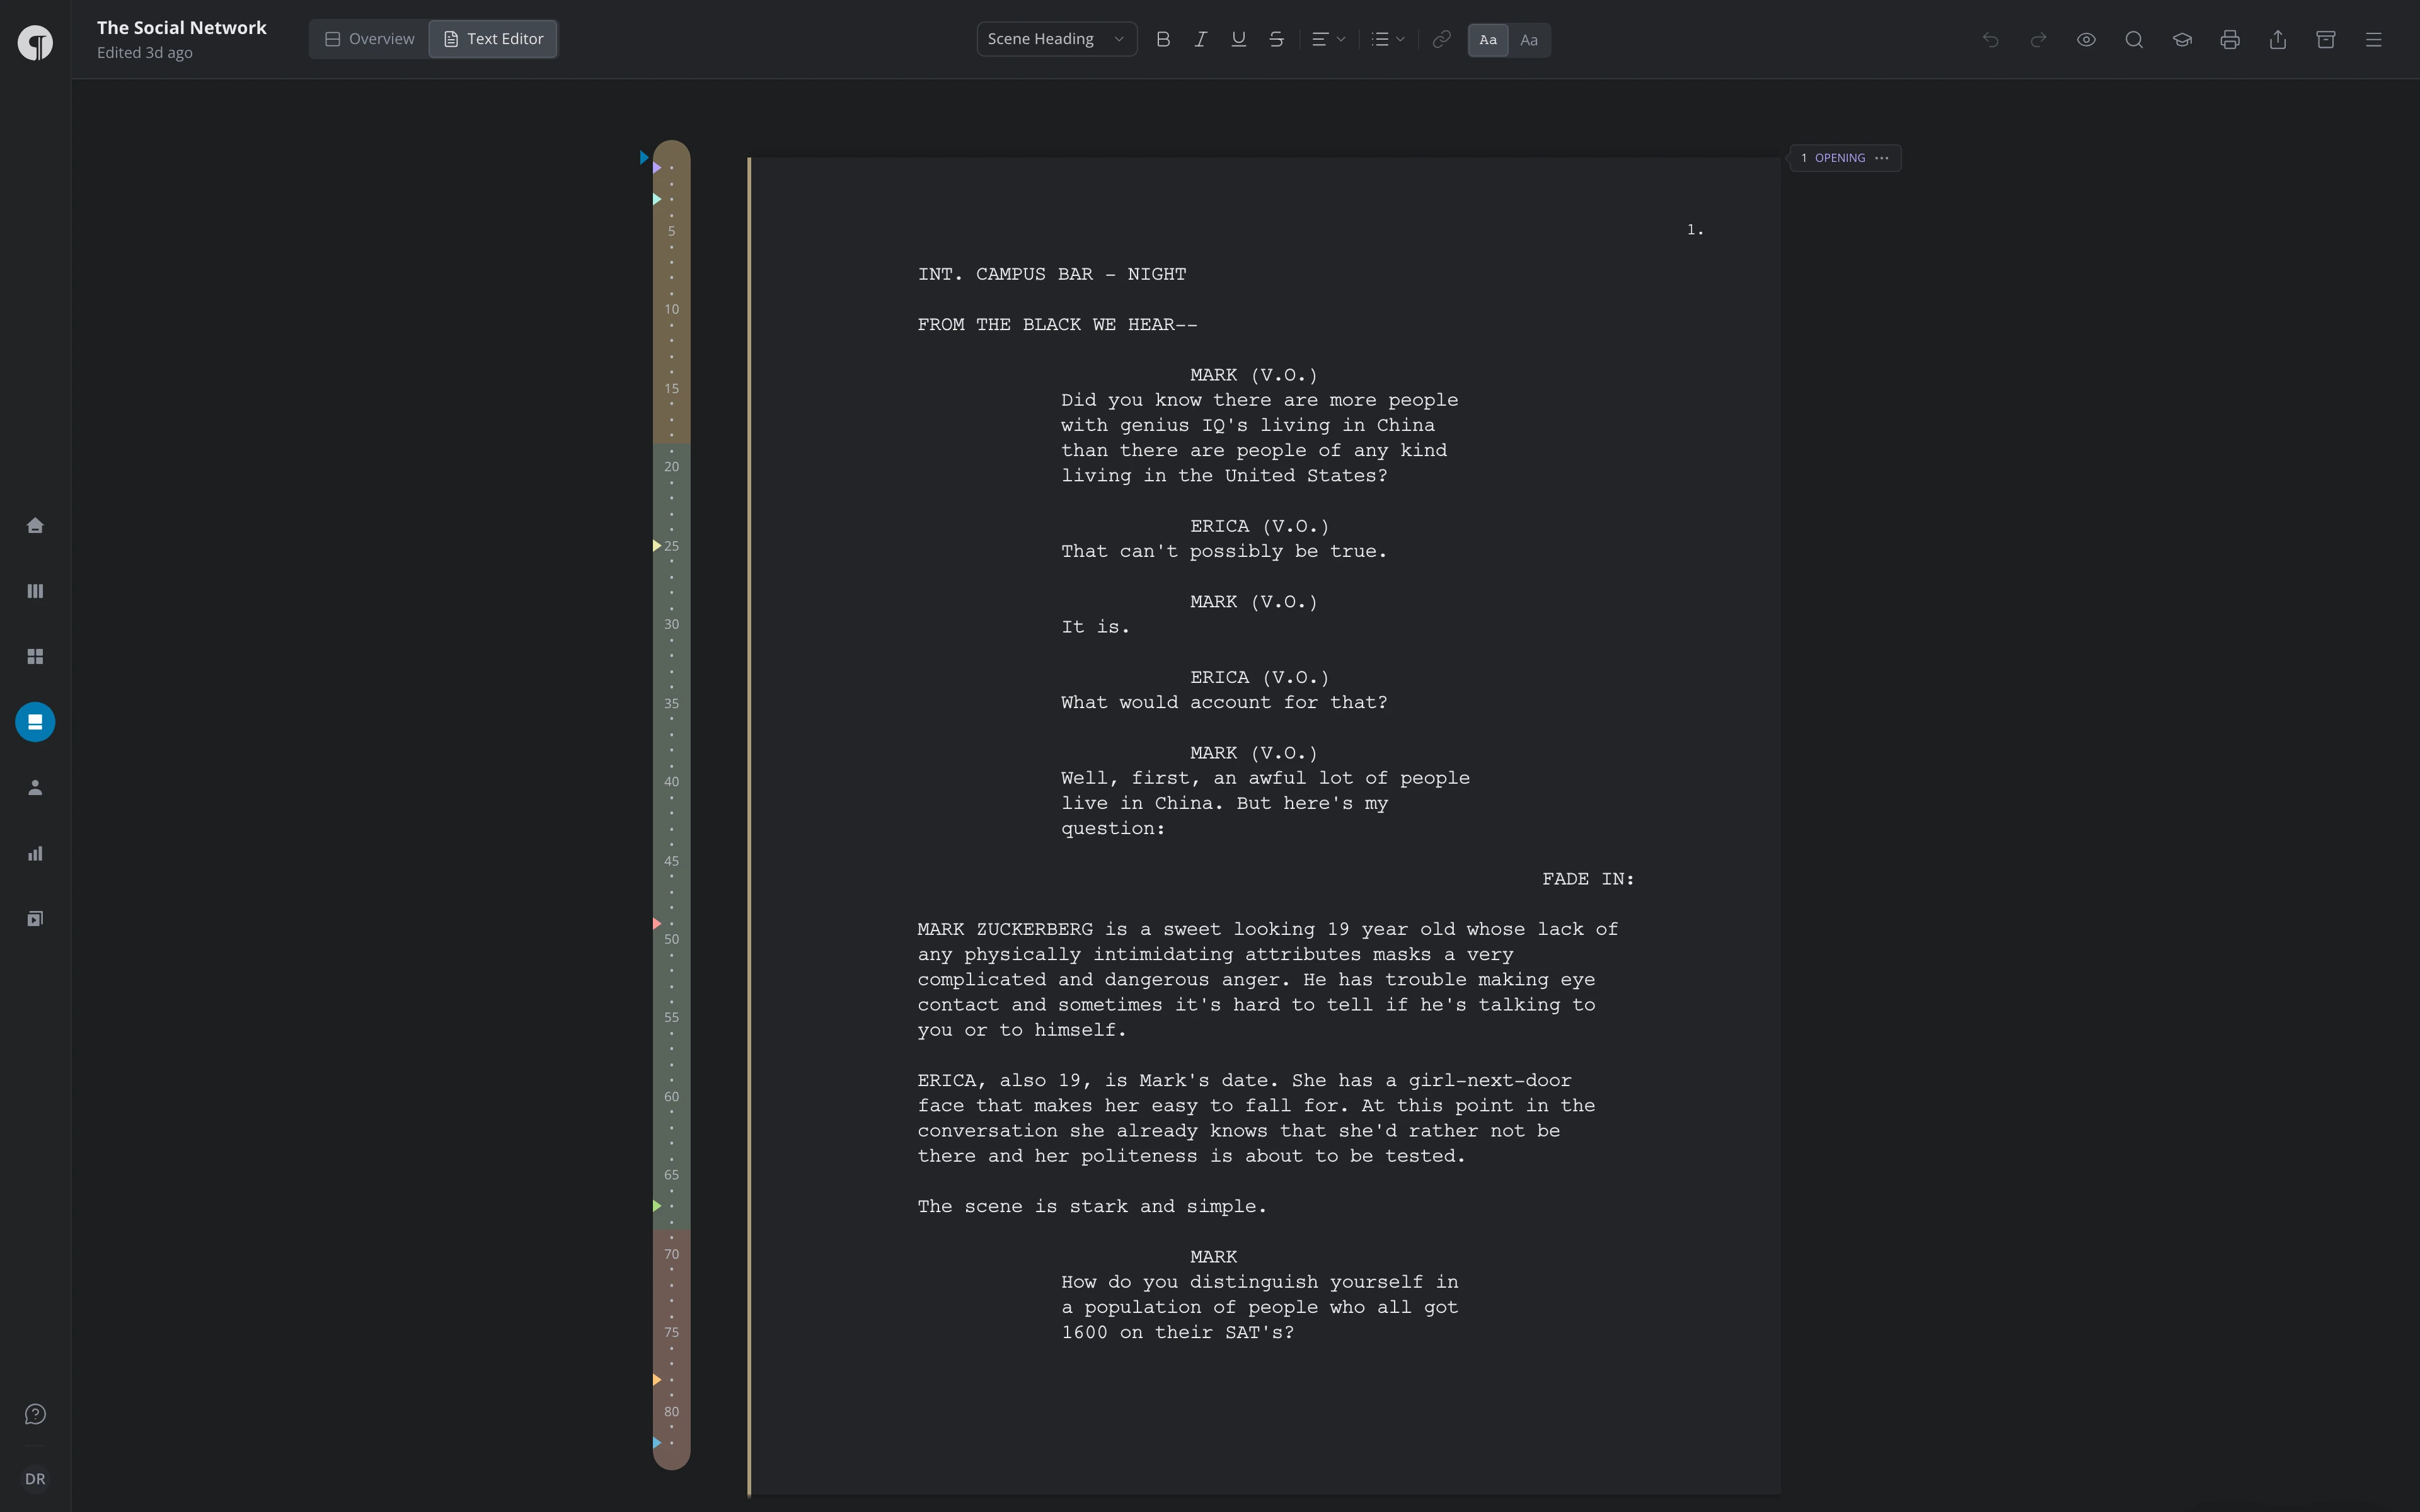Toggle bold formatting
This screenshot has width=2420, height=1512.
[1163, 39]
